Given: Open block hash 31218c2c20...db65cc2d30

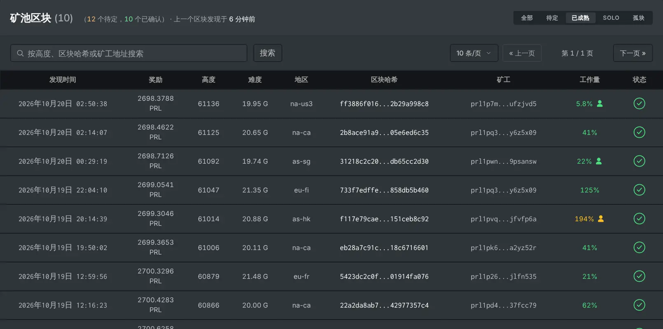Looking at the screenshot, I should point(384,161).
